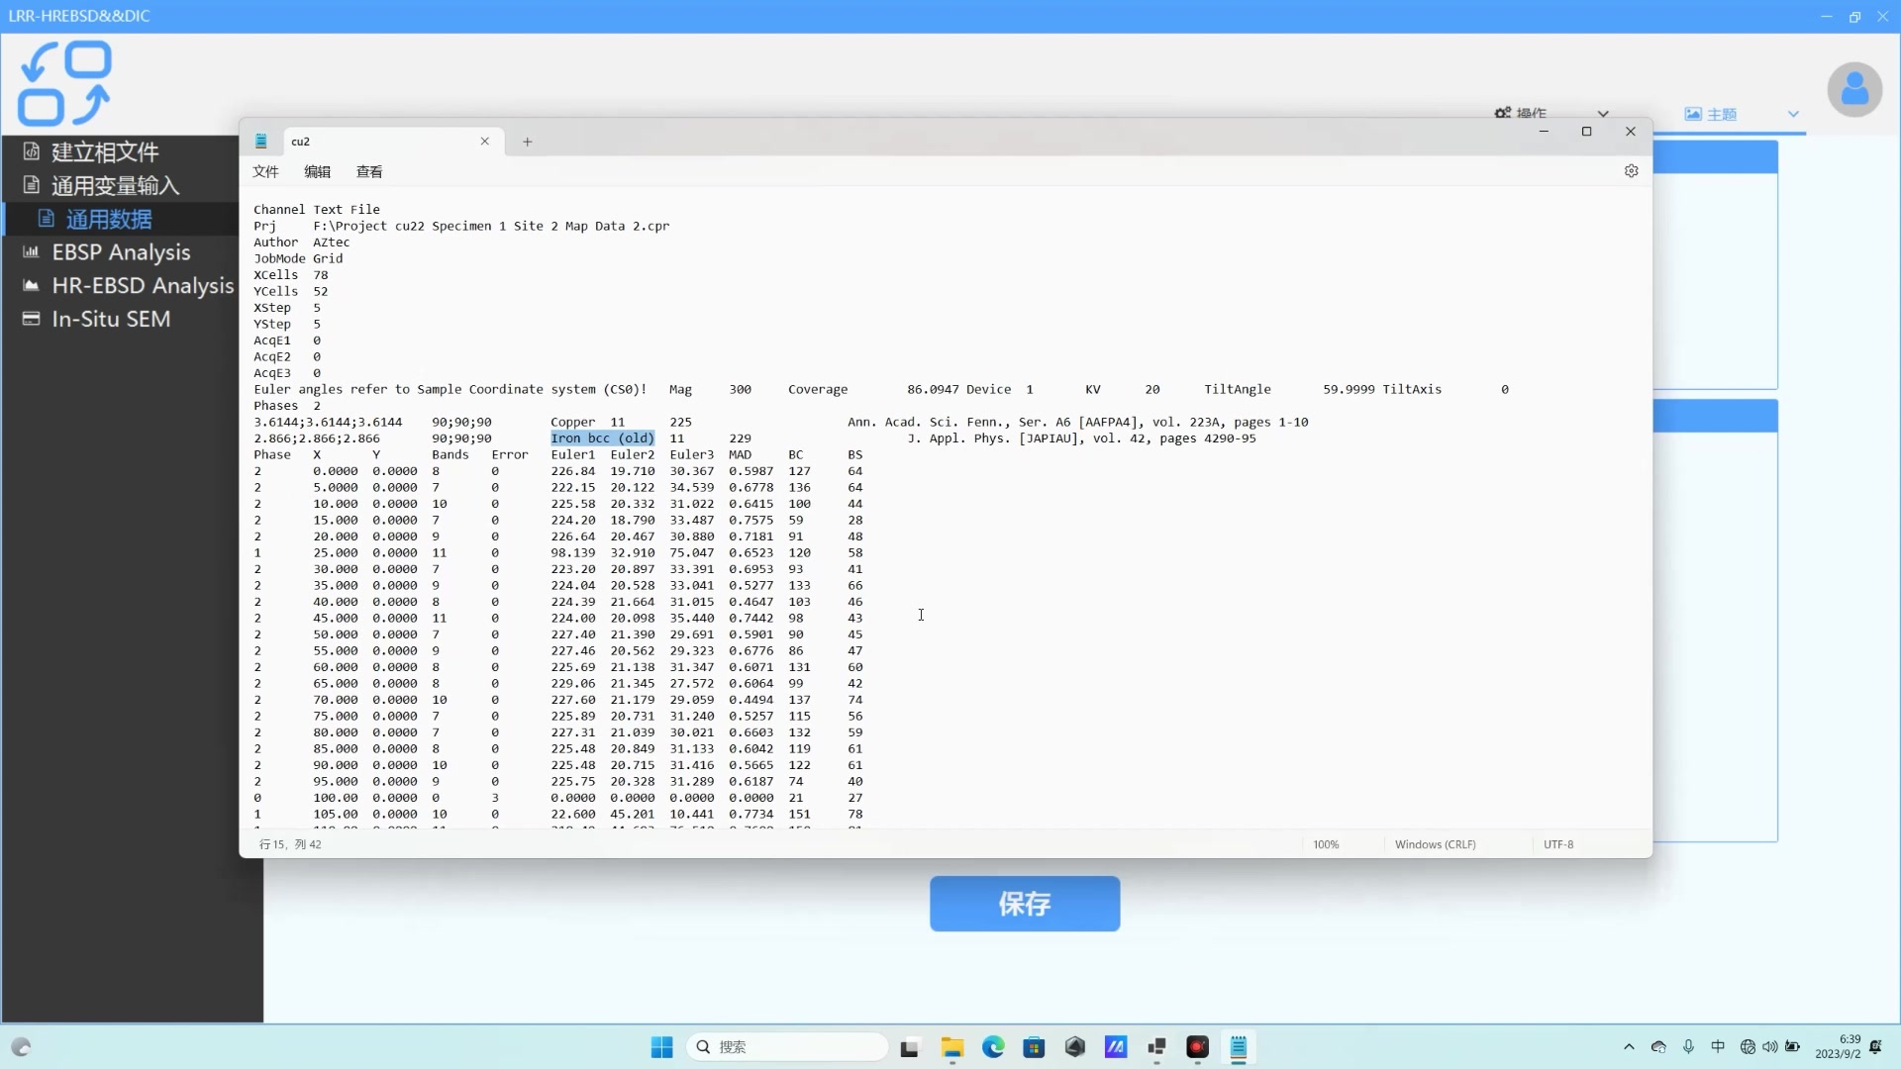Open the 编辑 menu in Notepad

(317, 171)
